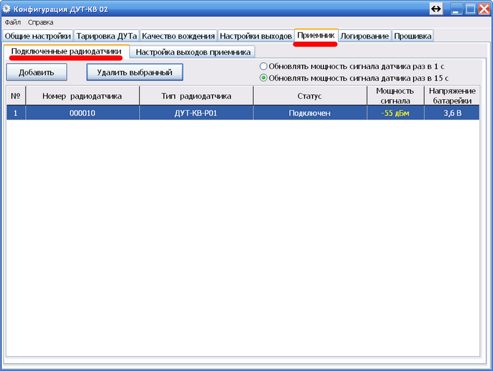
Task: Click the № column header
Action: point(16,96)
